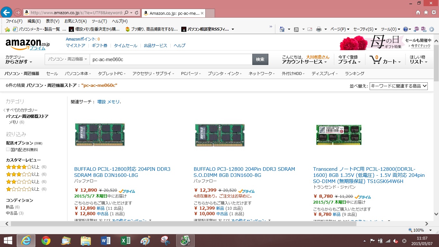Screen dimensions: 439x247
Task: Click the refresh icon in address bar
Action: pos(137,13)
